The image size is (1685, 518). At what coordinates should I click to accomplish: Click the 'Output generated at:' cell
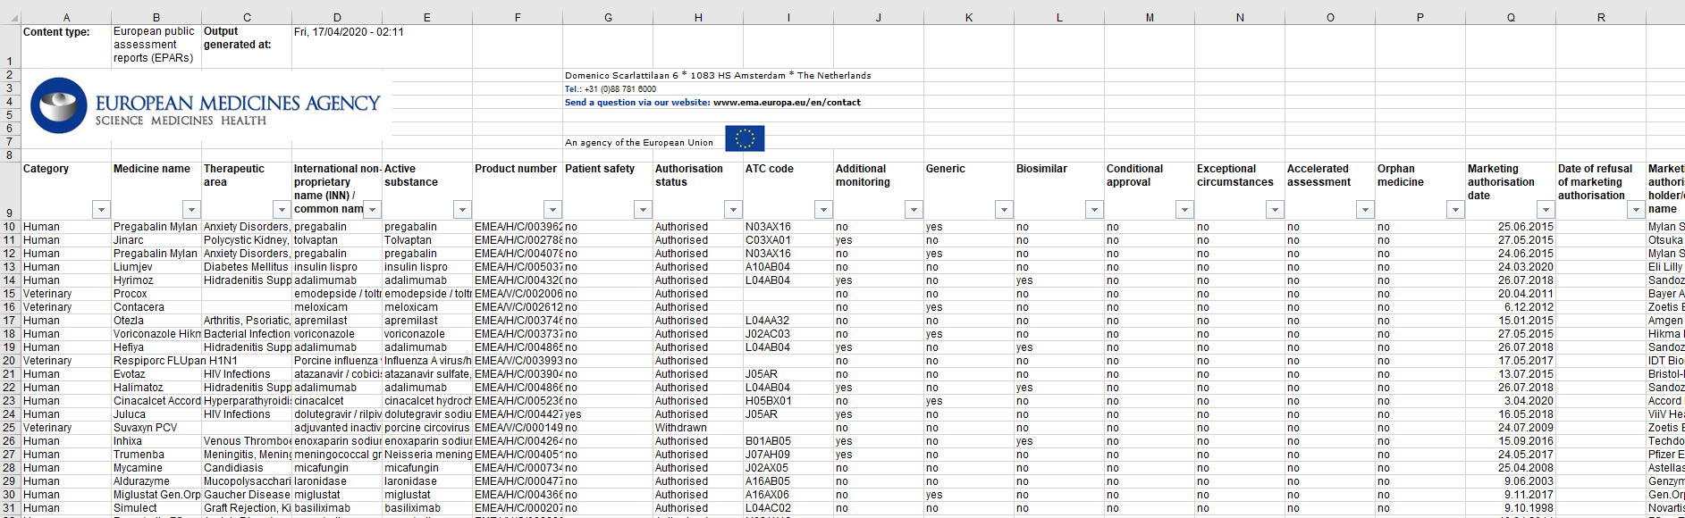coord(247,46)
